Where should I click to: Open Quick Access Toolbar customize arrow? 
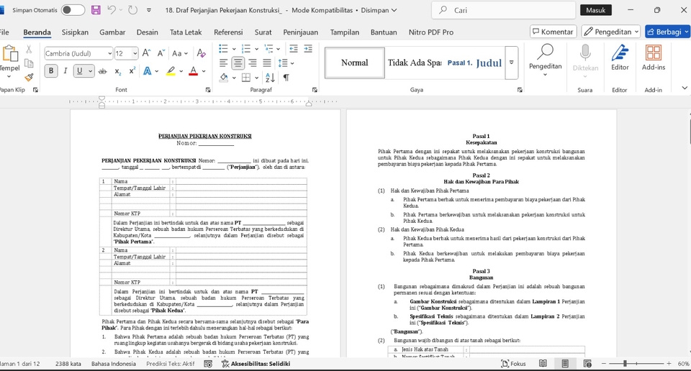[x=149, y=10]
